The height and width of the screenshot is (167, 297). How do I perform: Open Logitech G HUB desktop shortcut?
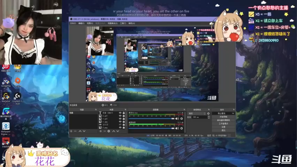pos(17,98)
